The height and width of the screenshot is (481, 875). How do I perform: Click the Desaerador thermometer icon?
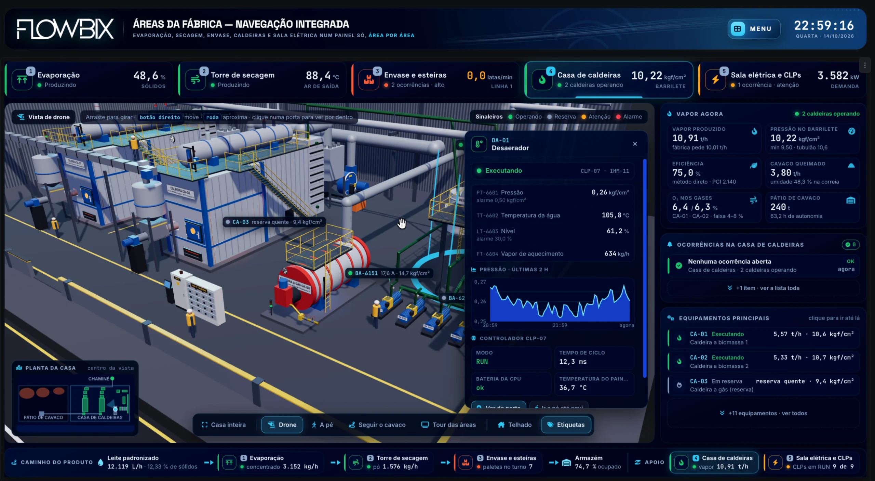[x=479, y=144]
